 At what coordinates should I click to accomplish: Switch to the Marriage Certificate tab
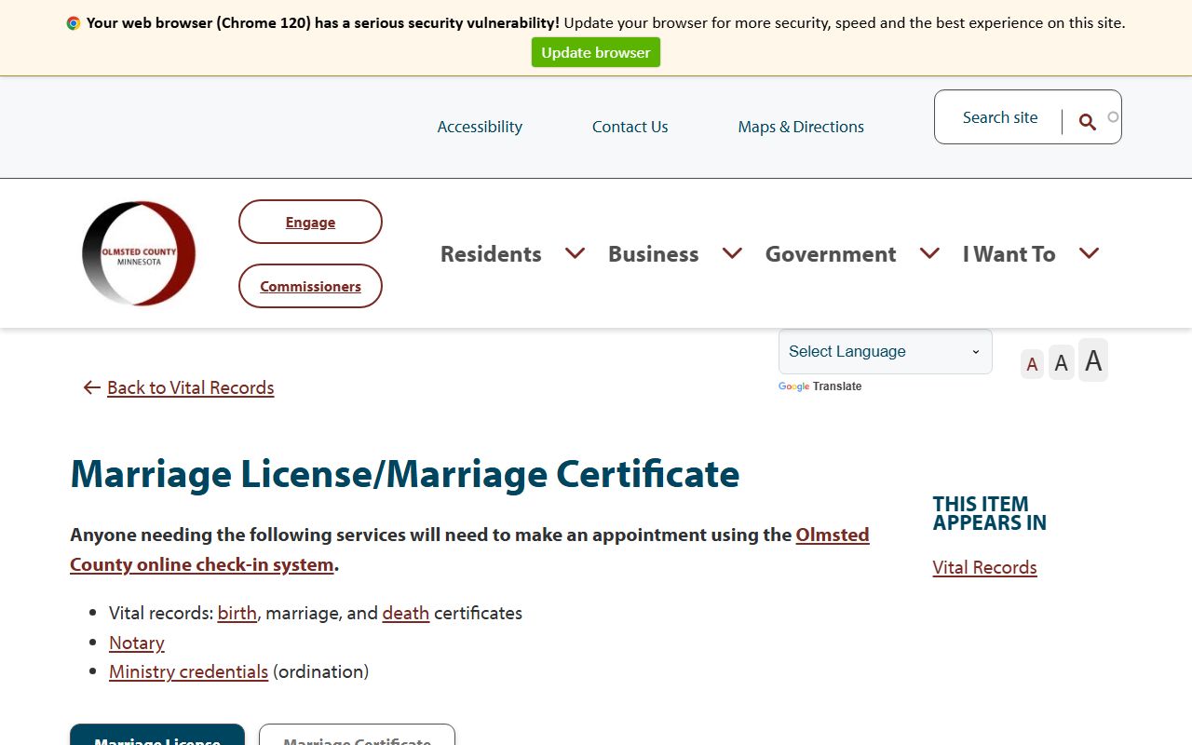point(357,735)
